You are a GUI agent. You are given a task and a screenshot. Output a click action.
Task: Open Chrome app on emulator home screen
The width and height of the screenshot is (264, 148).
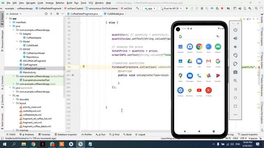[199, 47]
